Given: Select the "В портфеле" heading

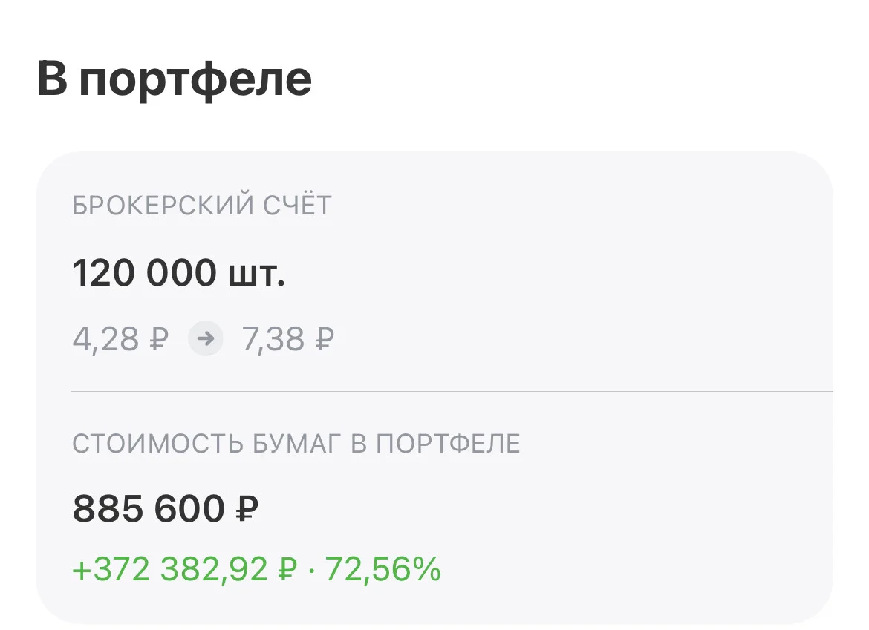Looking at the screenshot, I should (175, 79).
